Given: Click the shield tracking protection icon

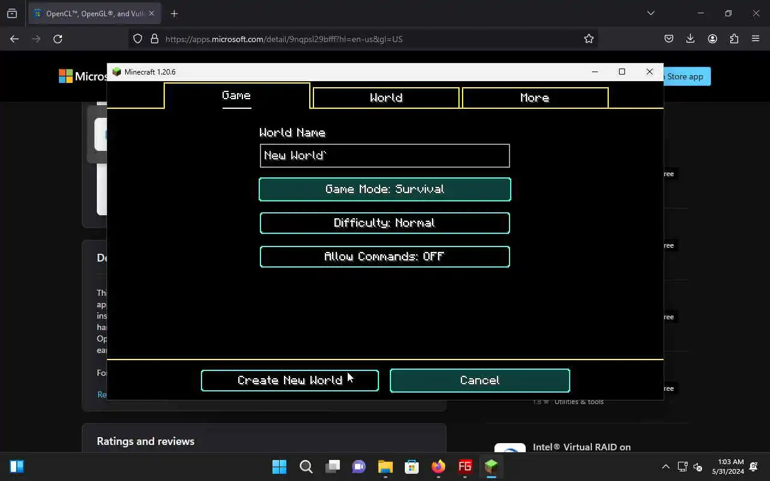Looking at the screenshot, I should (x=138, y=38).
